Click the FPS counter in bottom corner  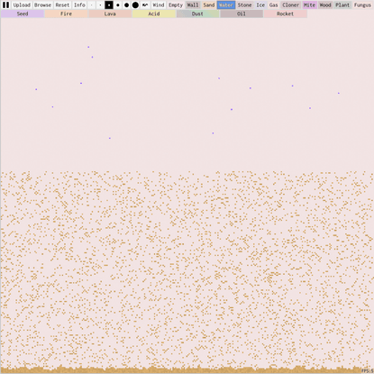(367, 371)
